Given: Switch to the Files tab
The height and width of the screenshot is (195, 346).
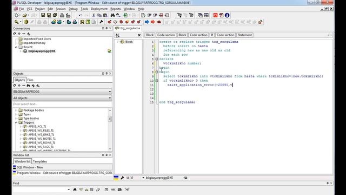Looking at the screenshot, I should tap(30, 80).
